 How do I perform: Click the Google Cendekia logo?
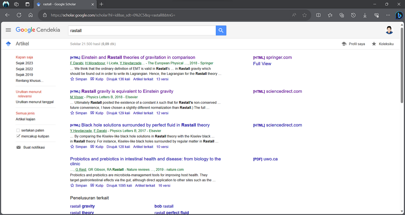coord(38,30)
